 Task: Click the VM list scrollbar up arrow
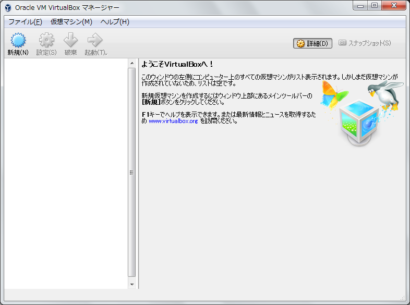coord(132,63)
